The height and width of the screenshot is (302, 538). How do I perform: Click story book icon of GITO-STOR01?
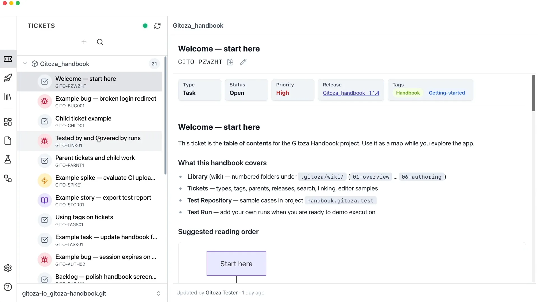pos(45,200)
